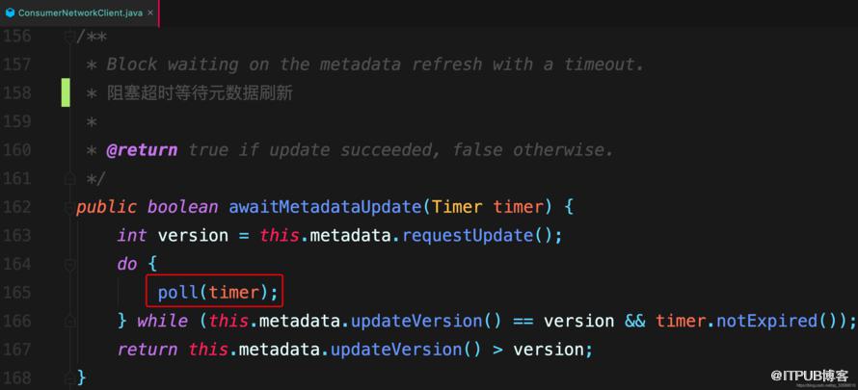Collapse the Javadoc comment at line 156
The height and width of the screenshot is (390, 858).
pyautogui.click(x=69, y=37)
